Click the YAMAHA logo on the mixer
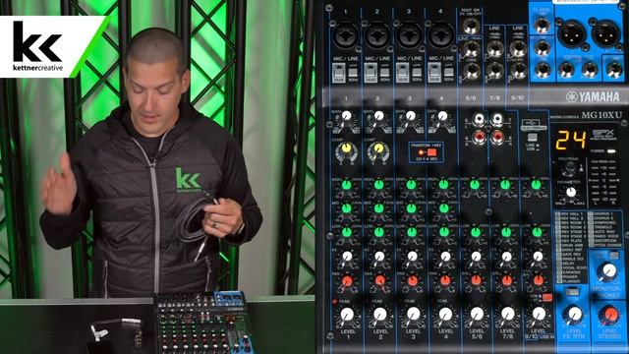 coord(593,96)
